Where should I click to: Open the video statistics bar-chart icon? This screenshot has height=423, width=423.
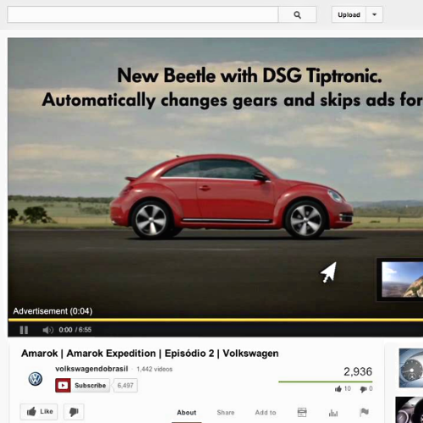(333, 413)
